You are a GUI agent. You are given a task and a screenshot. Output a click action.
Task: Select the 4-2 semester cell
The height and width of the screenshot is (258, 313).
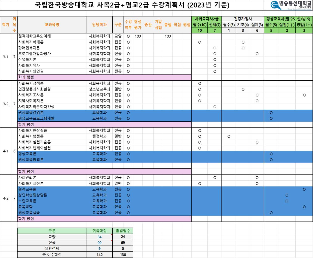[x=6, y=198]
